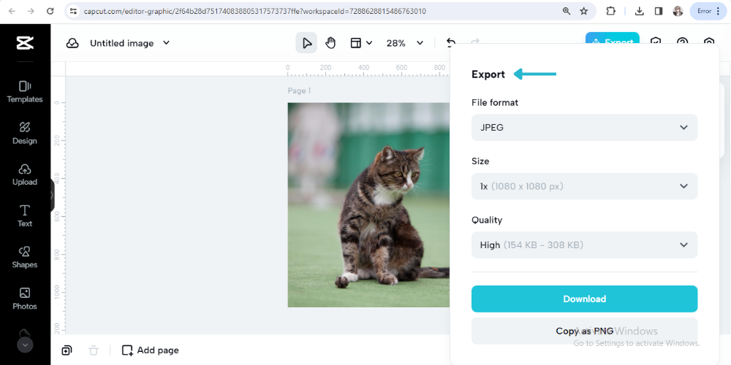The width and height of the screenshot is (731, 365).
Task: Open the 1x size dropdown
Action: coord(584,186)
